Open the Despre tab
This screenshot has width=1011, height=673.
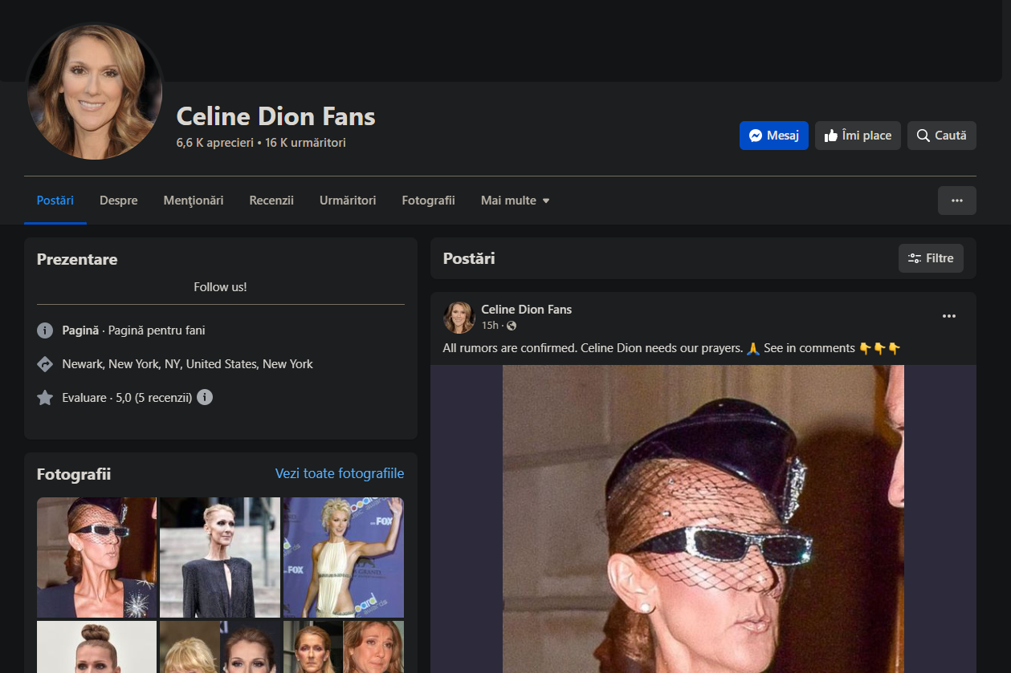pyautogui.click(x=119, y=201)
